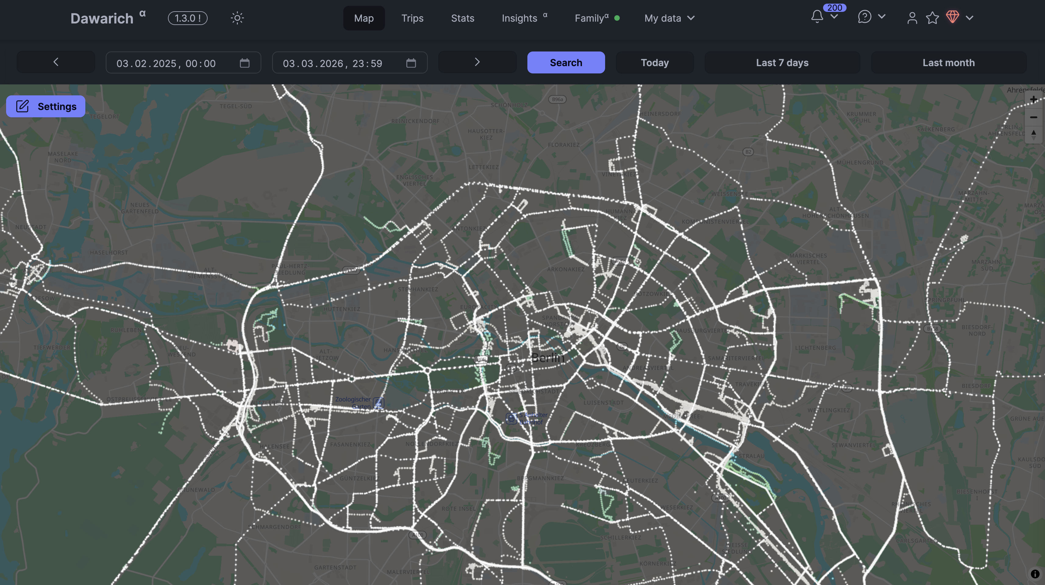Open the Insights tab

(x=519, y=18)
